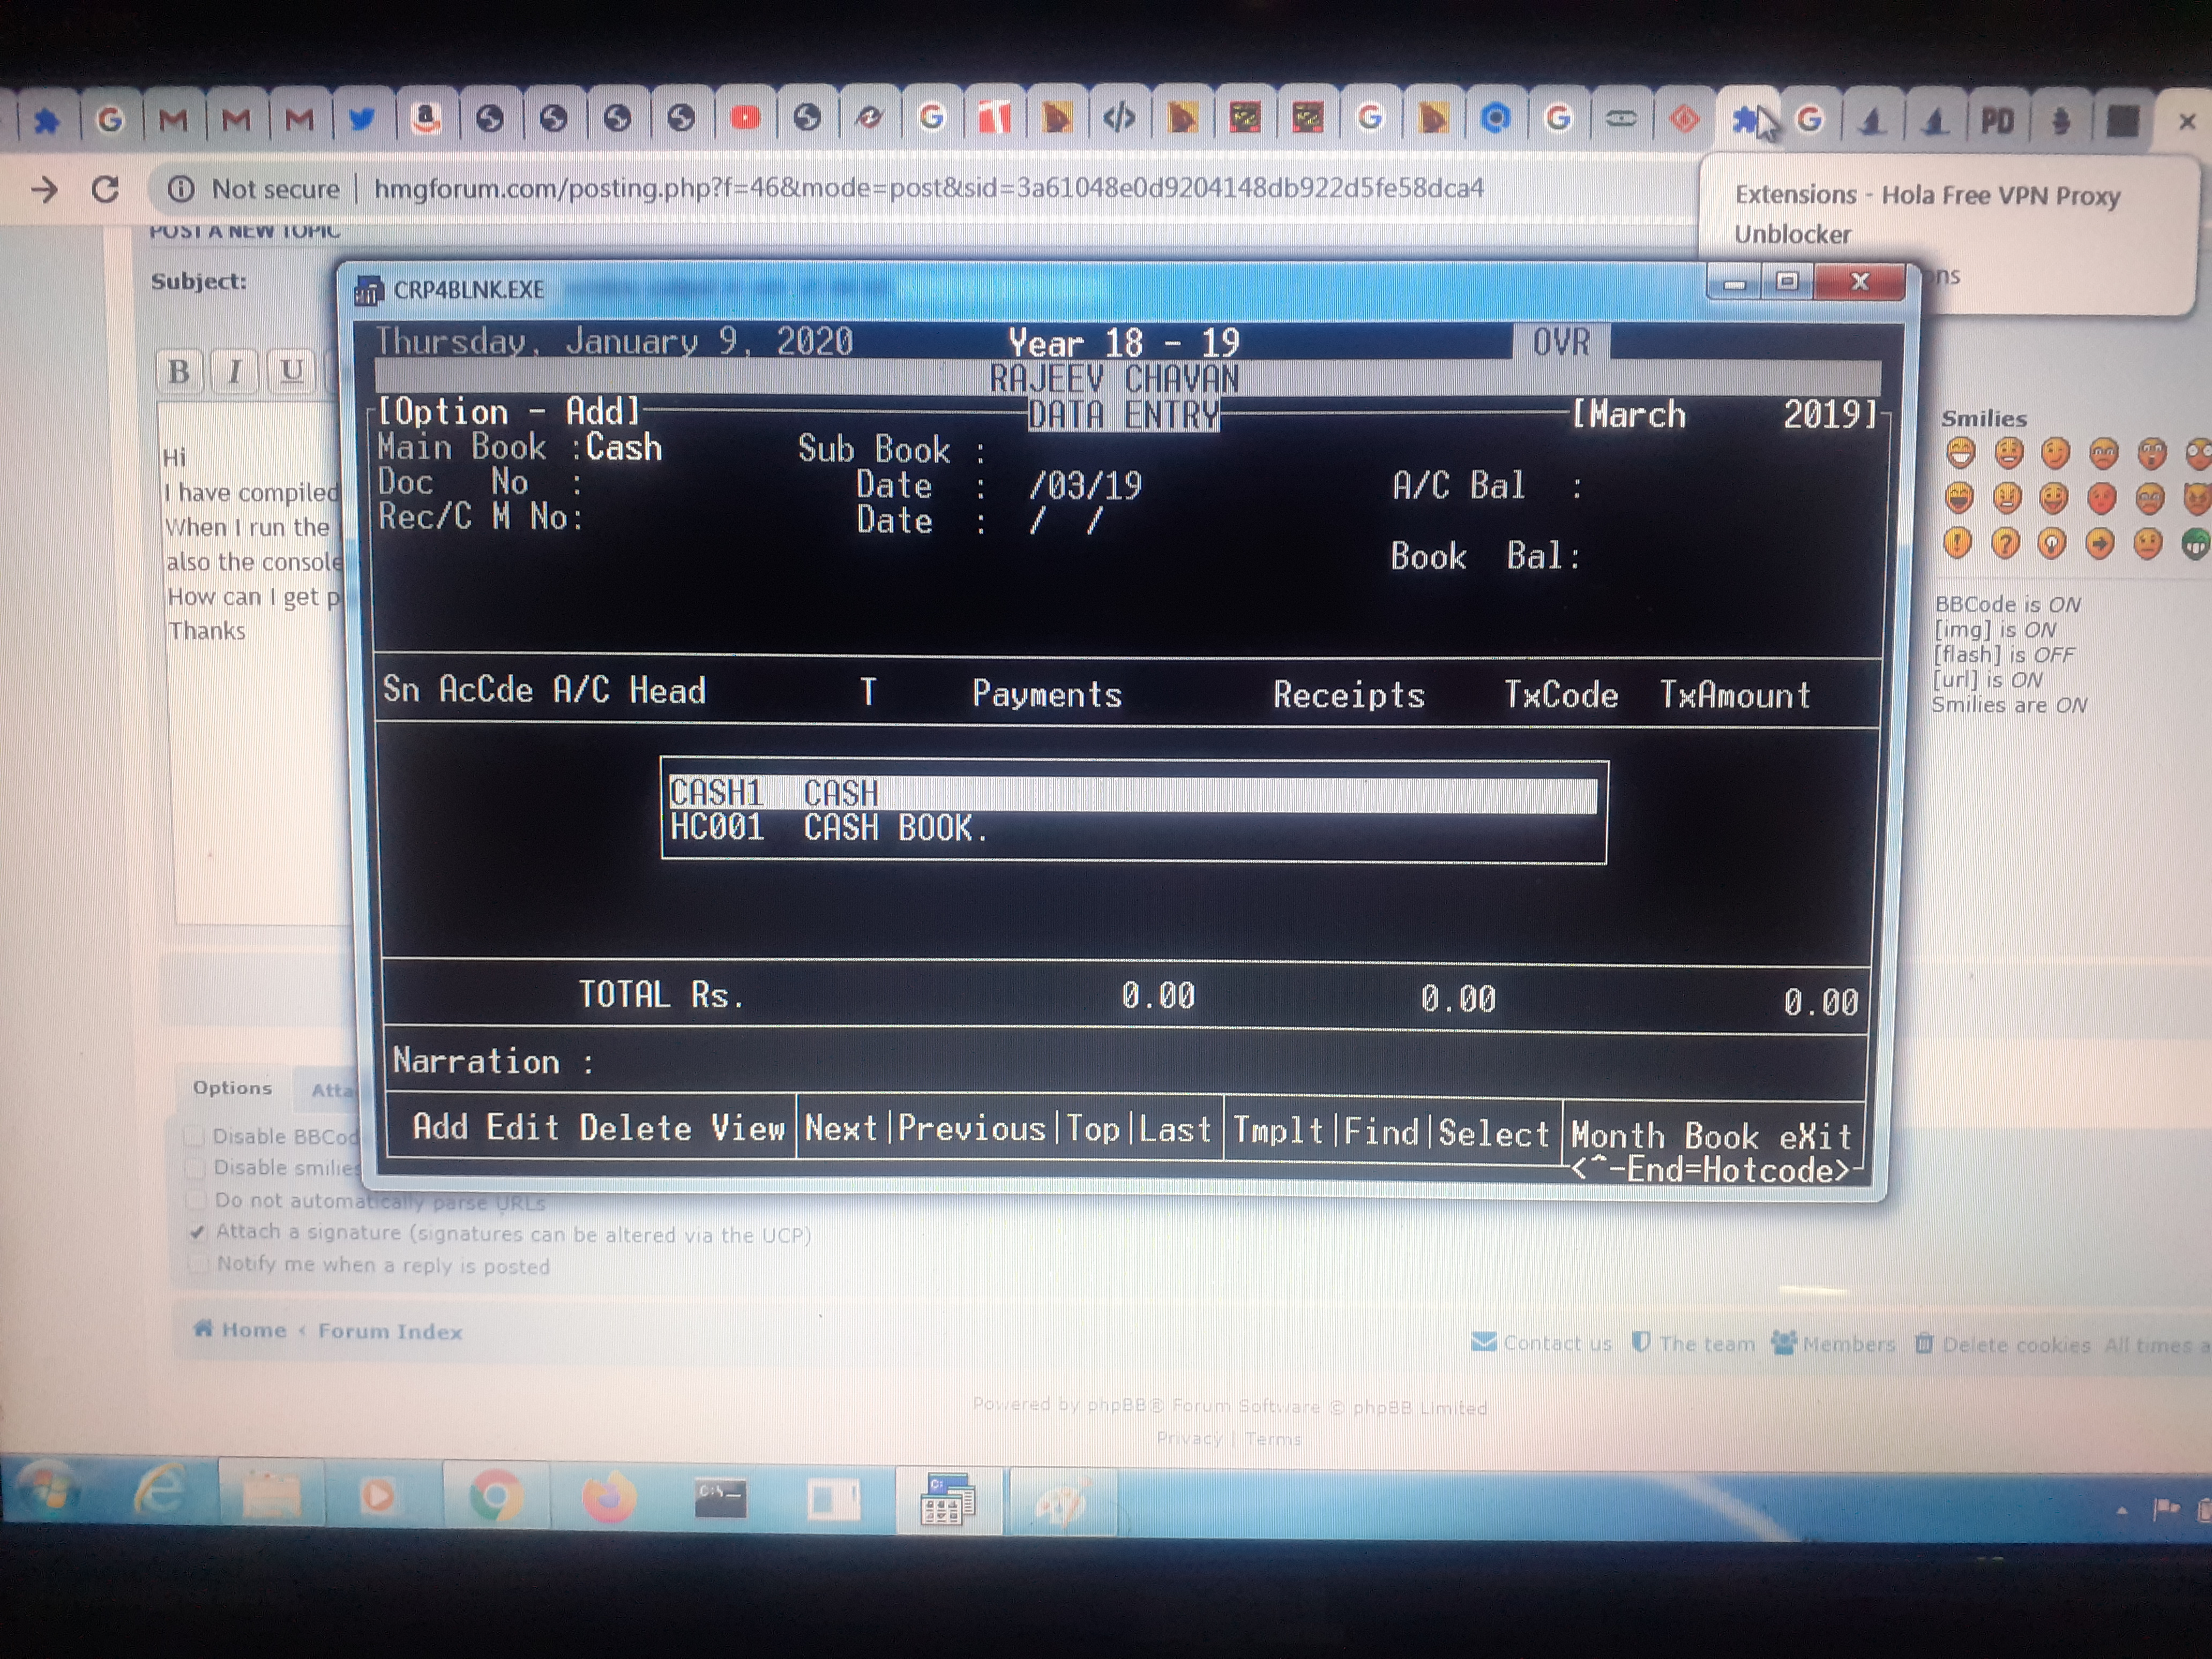
Task: Switch to the YouTube browser tab
Action: point(745,119)
